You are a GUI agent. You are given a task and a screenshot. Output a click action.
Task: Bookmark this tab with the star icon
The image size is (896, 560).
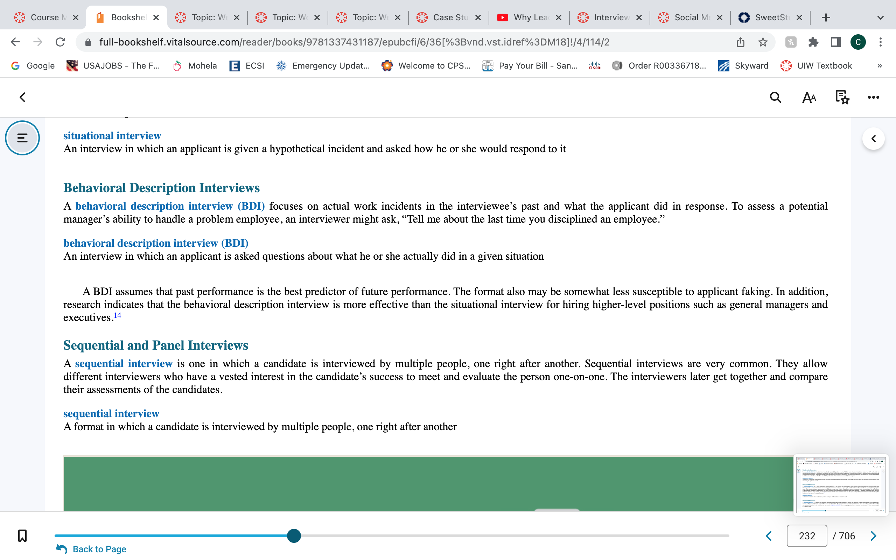click(x=763, y=42)
